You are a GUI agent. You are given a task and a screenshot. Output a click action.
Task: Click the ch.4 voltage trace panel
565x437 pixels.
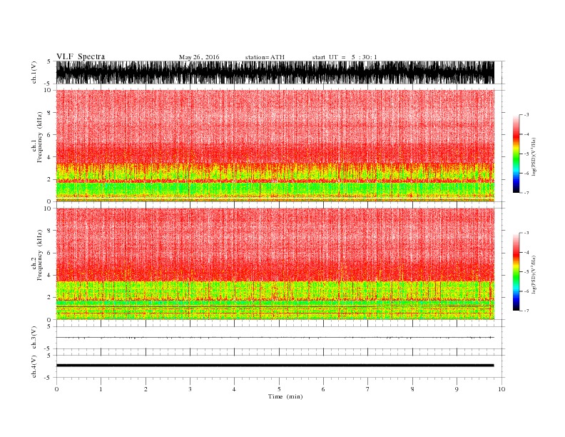[280, 366]
